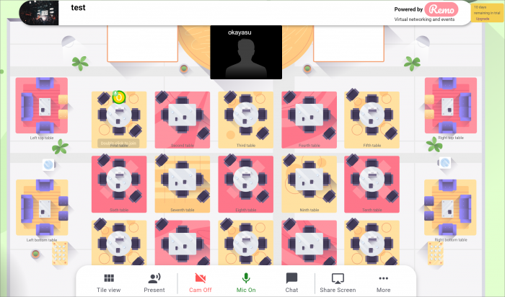Select the Tenth table
Screen dimensions: 505x297
372,184
